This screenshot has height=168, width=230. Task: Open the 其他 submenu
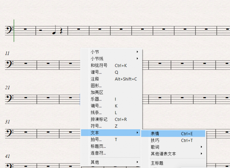(111, 162)
